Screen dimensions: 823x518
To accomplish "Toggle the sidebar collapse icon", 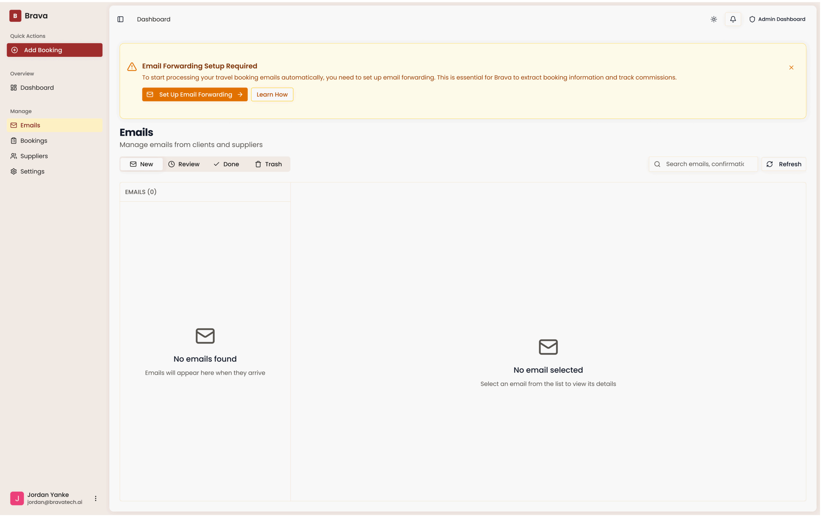I will click(x=120, y=19).
